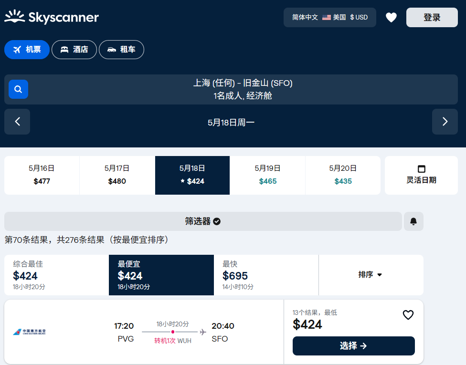Go to previous day arrow

tap(17, 122)
